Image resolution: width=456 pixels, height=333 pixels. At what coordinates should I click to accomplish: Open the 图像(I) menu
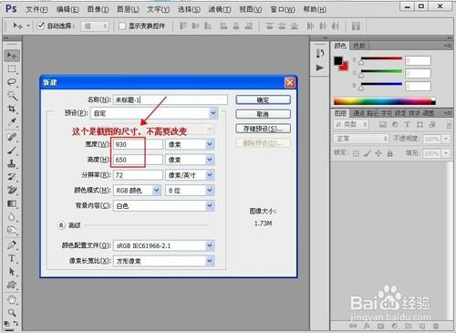pyautogui.click(x=98, y=9)
